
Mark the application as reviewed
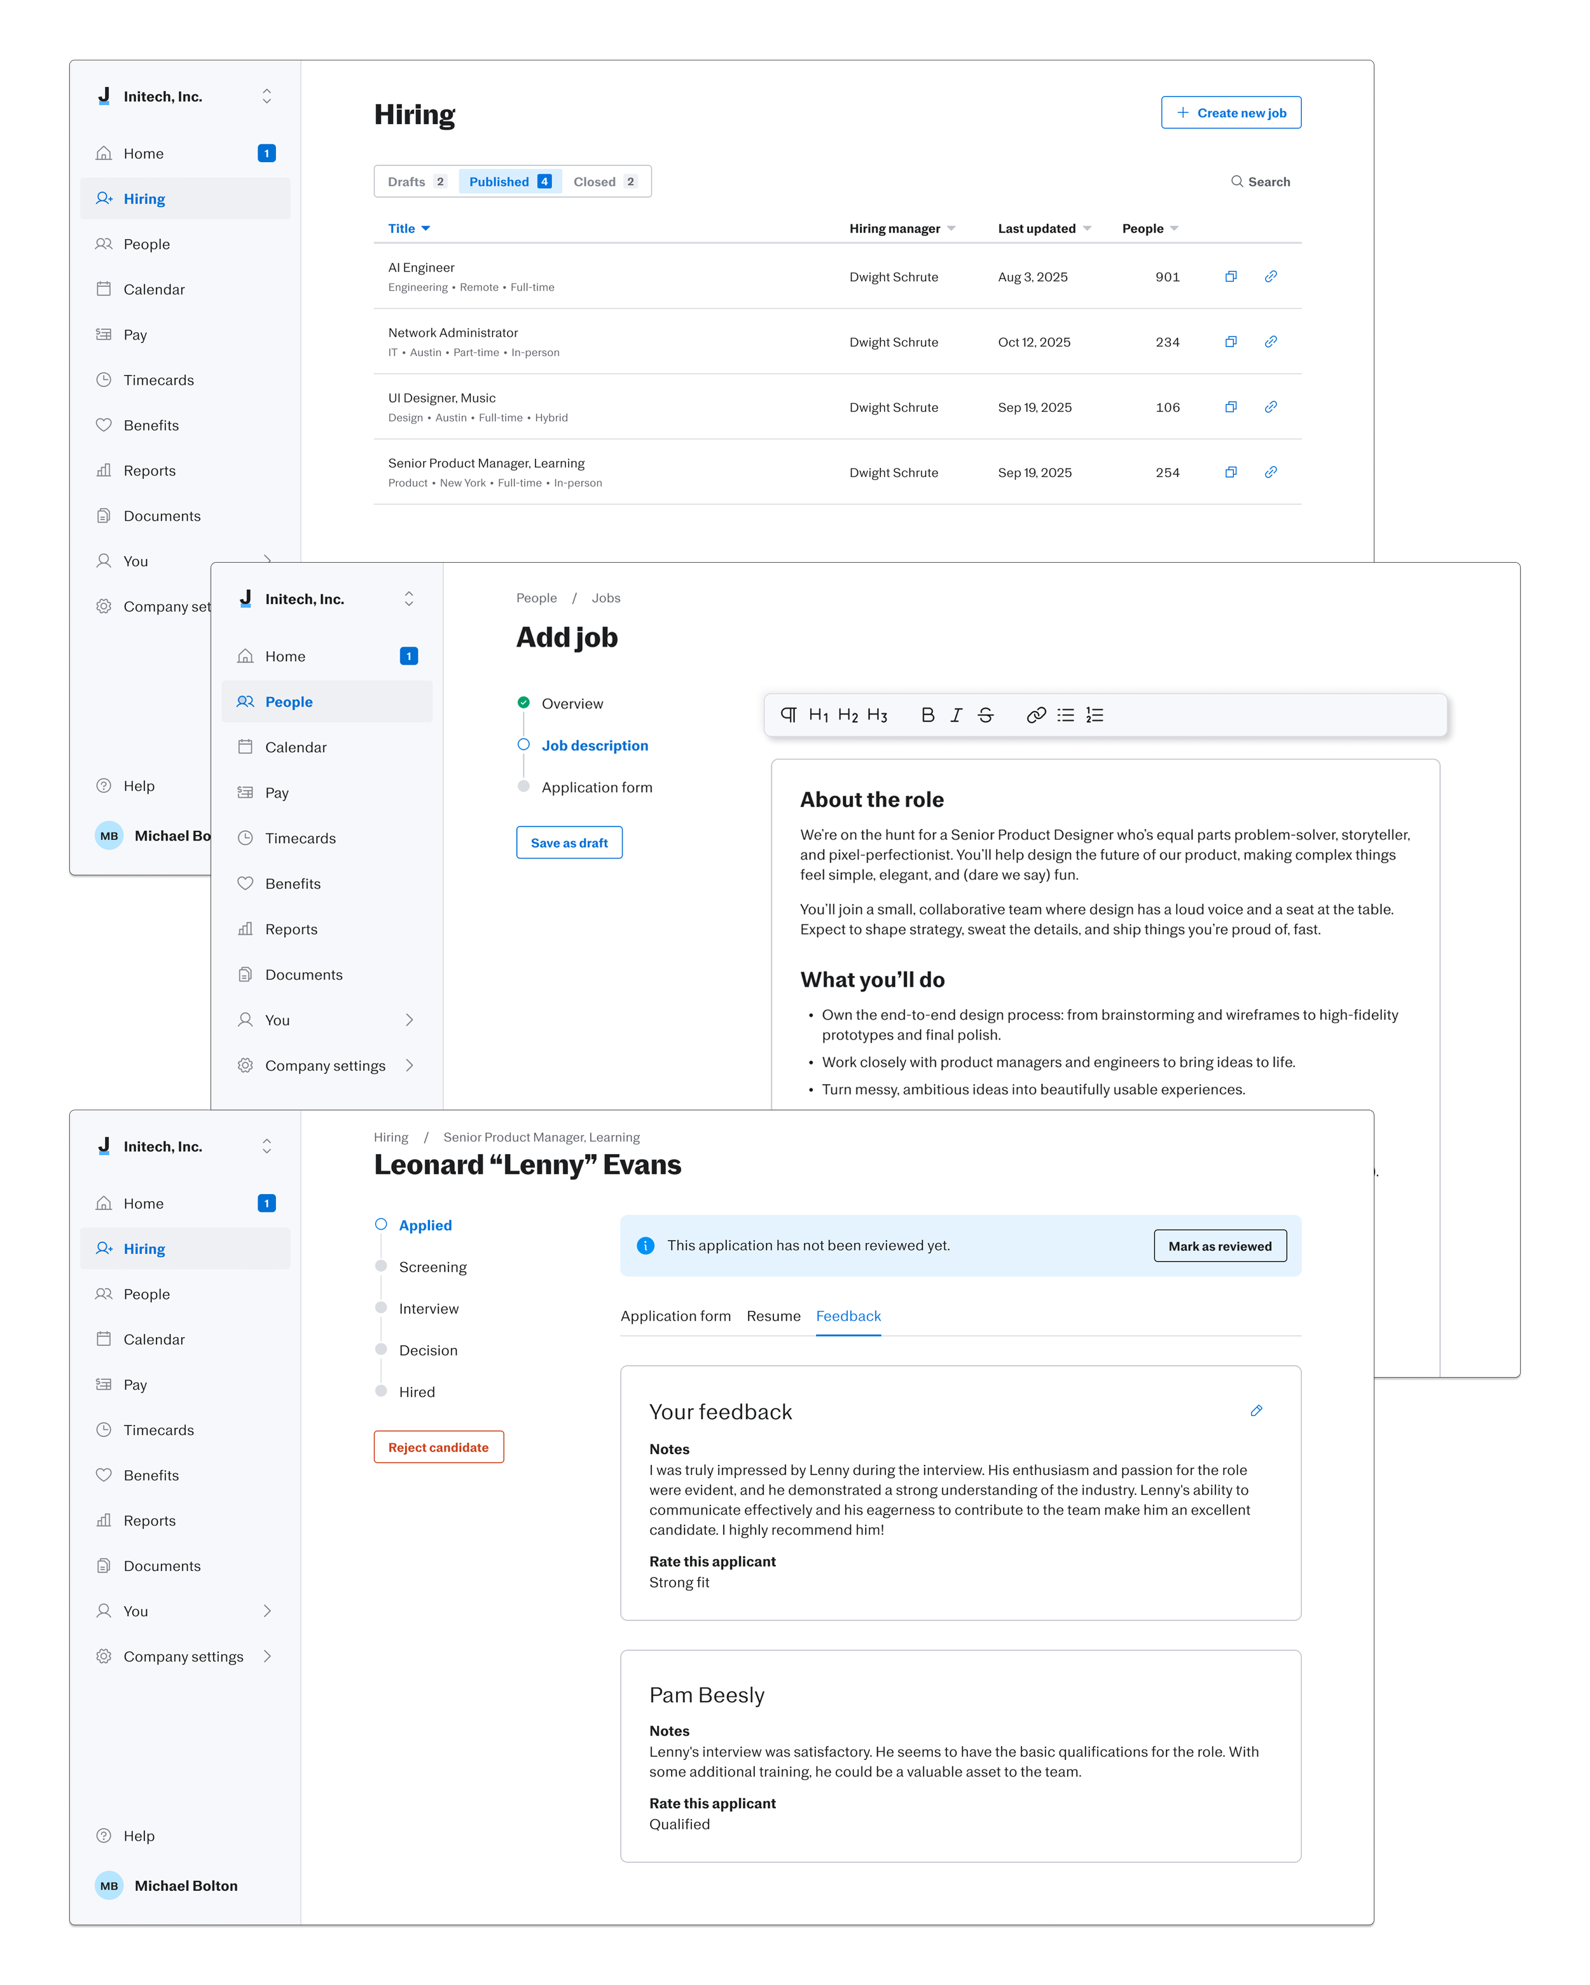click(1220, 1246)
